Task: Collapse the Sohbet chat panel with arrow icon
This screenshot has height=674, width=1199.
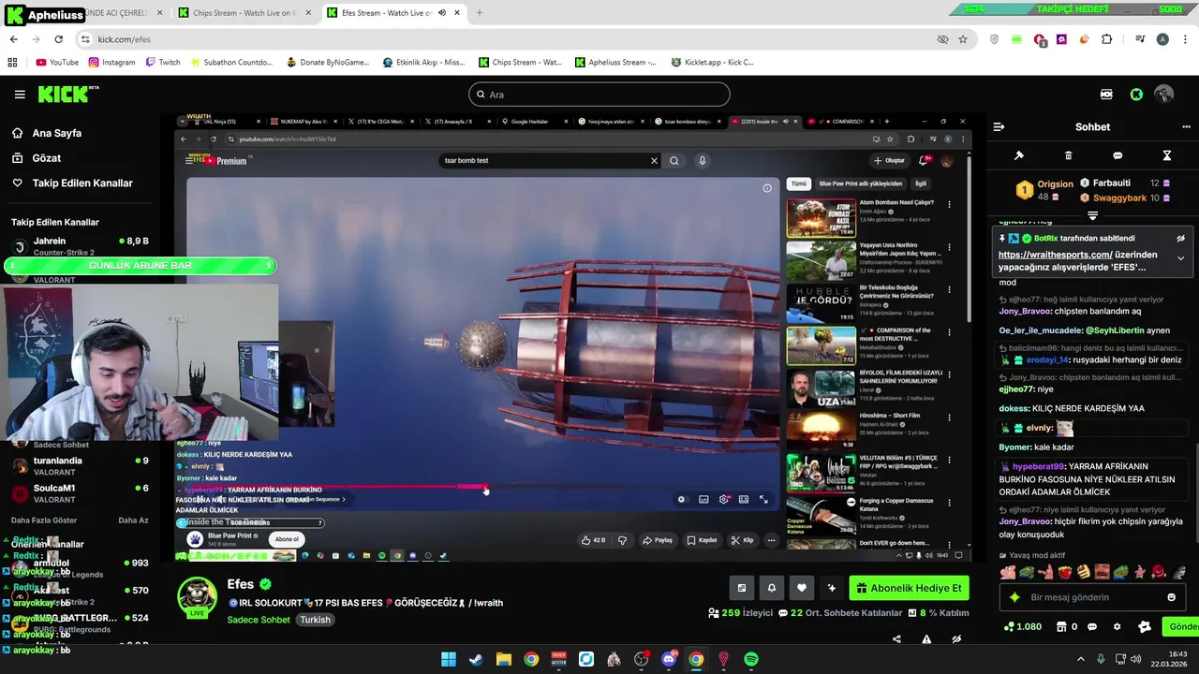Action: click(x=999, y=127)
